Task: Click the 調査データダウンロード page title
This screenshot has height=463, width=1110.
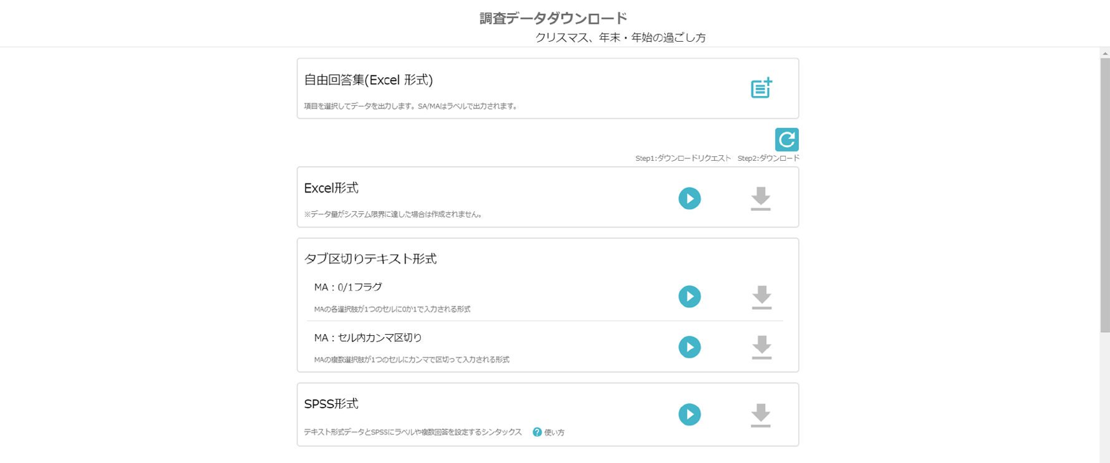Action: pyautogui.click(x=553, y=19)
